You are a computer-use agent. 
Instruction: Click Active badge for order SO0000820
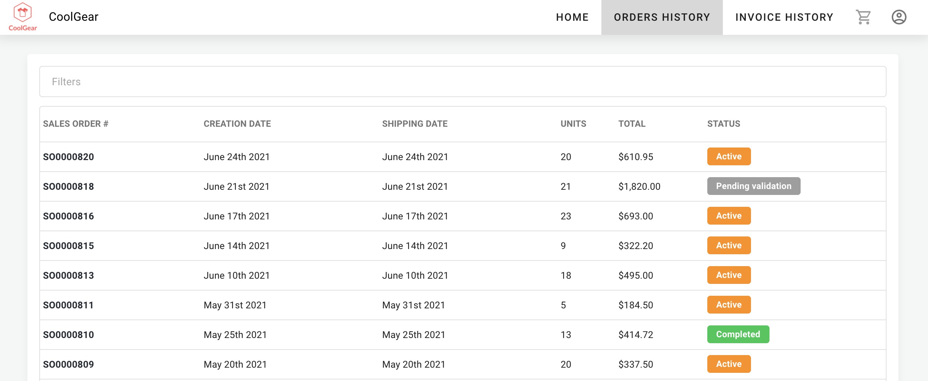pos(729,156)
